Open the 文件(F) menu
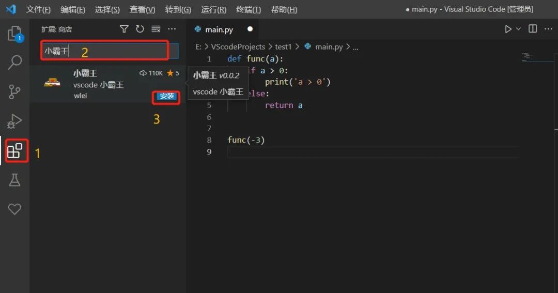The image size is (558, 293). (x=38, y=10)
